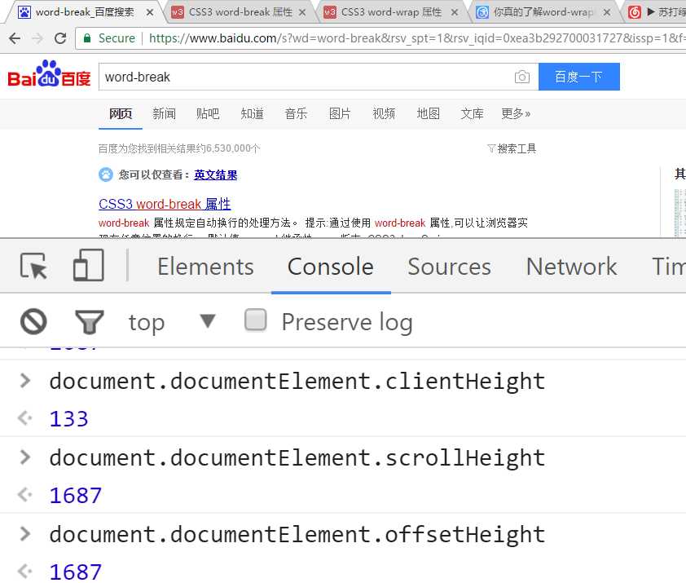
Task: Clear the console with the ban icon
Action: pos(33,321)
